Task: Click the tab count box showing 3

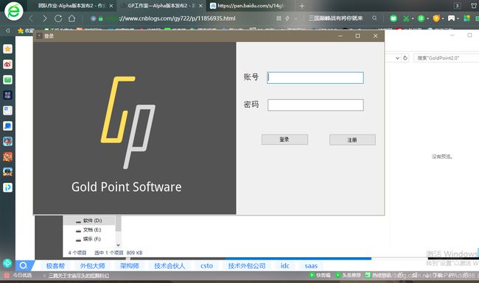Action: [x=458, y=6]
